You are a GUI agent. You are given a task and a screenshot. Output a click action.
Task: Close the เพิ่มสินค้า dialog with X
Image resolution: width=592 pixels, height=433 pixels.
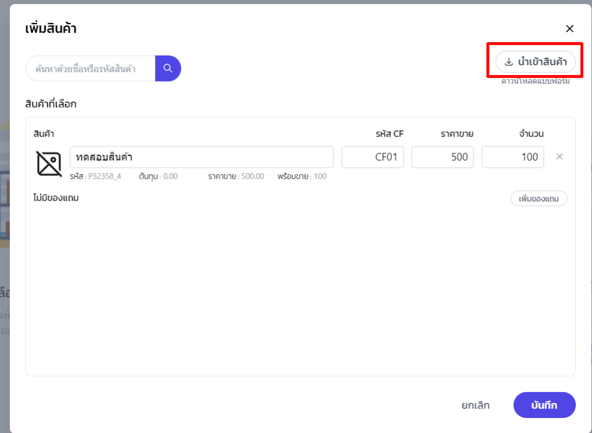pos(569,28)
